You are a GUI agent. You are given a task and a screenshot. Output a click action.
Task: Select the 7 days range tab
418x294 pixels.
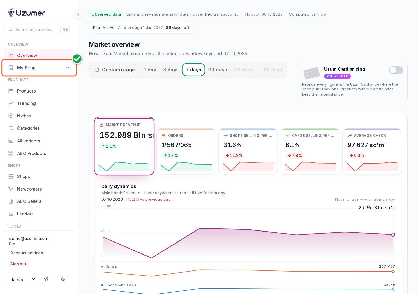193,70
